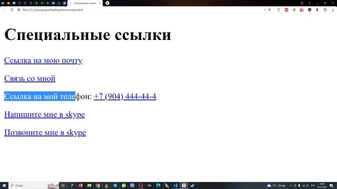
Task: Click the Поиск taskbar search box
Action: (34, 185)
